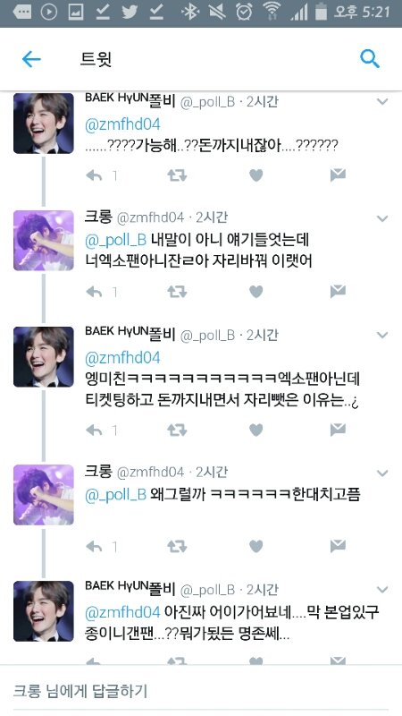Reply to the 왜그럴까 tweet
This screenshot has height=716, width=402.
click(x=94, y=546)
